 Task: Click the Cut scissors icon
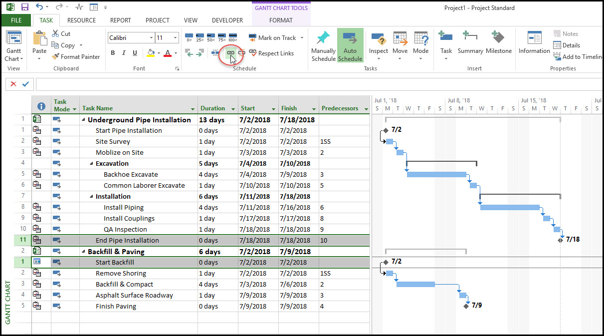55,34
